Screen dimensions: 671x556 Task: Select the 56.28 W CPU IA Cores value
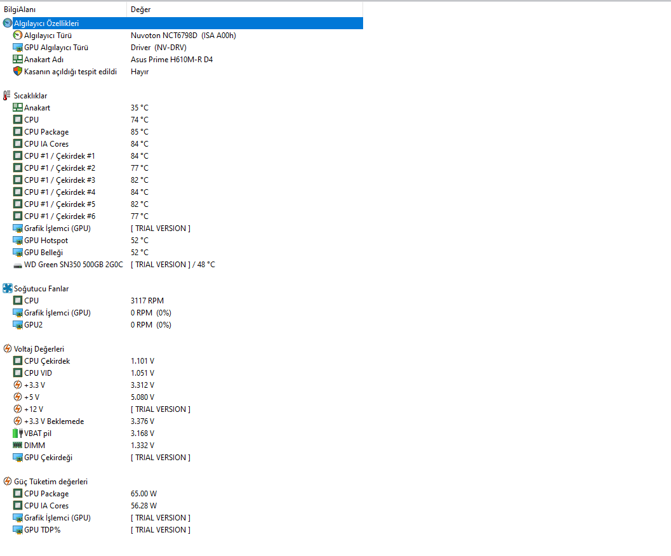pos(143,505)
